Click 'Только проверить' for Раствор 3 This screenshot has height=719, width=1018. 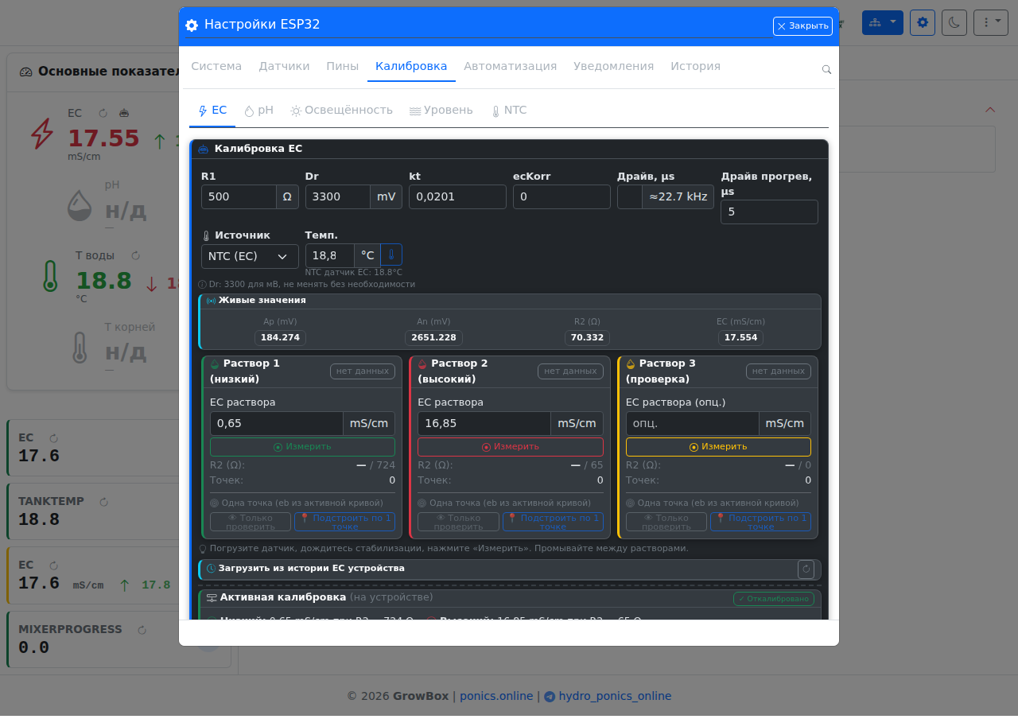666,522
